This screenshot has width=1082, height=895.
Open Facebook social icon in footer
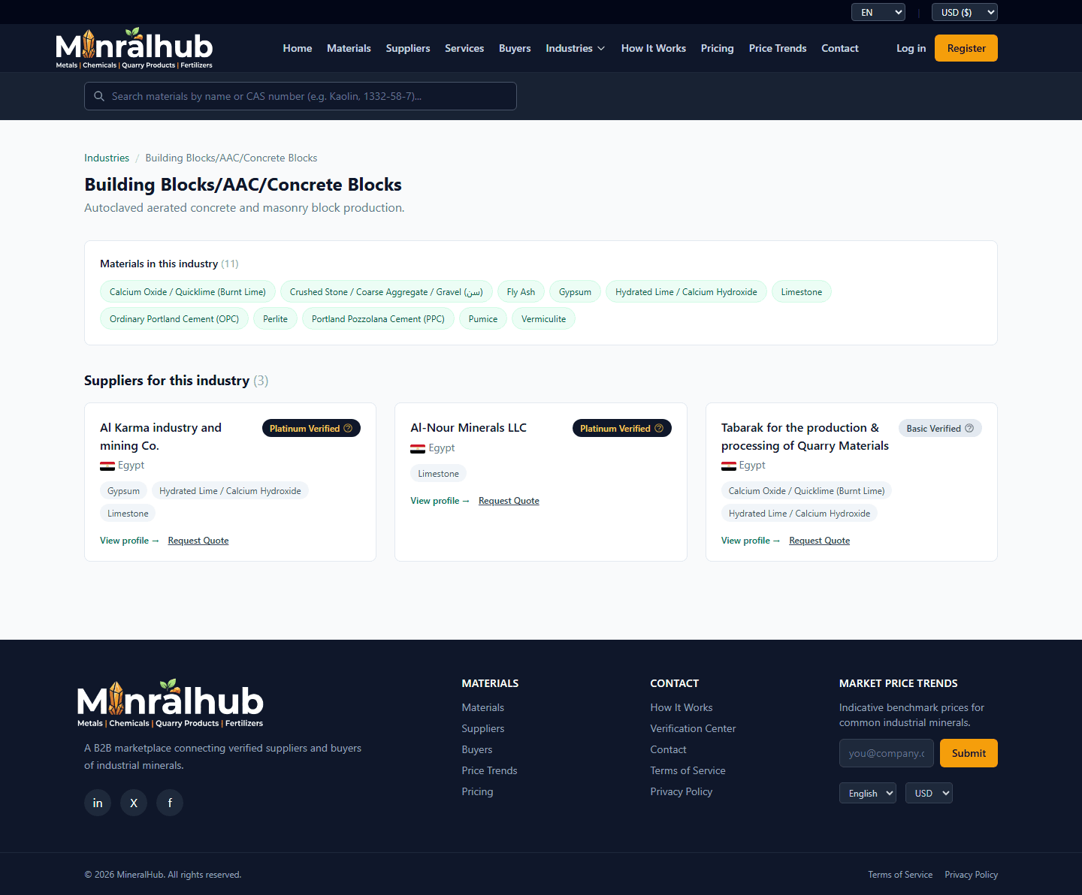click(170, 803)
